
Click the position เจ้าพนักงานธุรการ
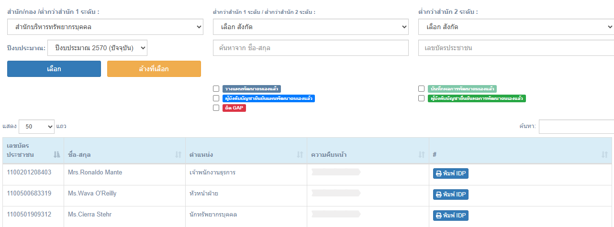point(212,172)
